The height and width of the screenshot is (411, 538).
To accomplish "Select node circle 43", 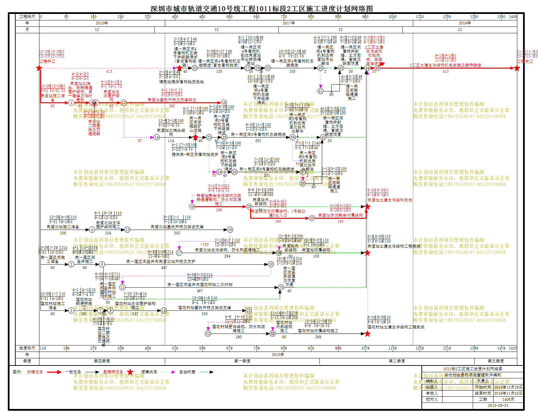I will point(341,68).
